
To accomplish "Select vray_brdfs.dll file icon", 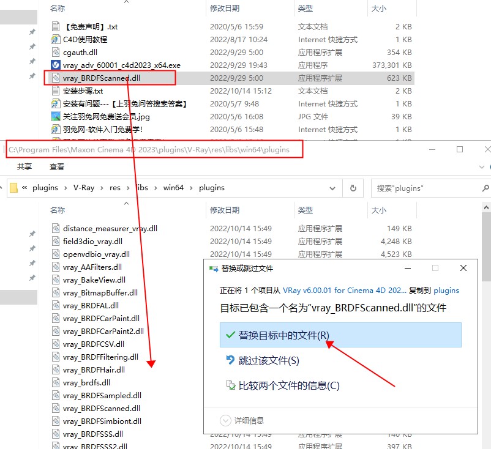I will 56,382.
